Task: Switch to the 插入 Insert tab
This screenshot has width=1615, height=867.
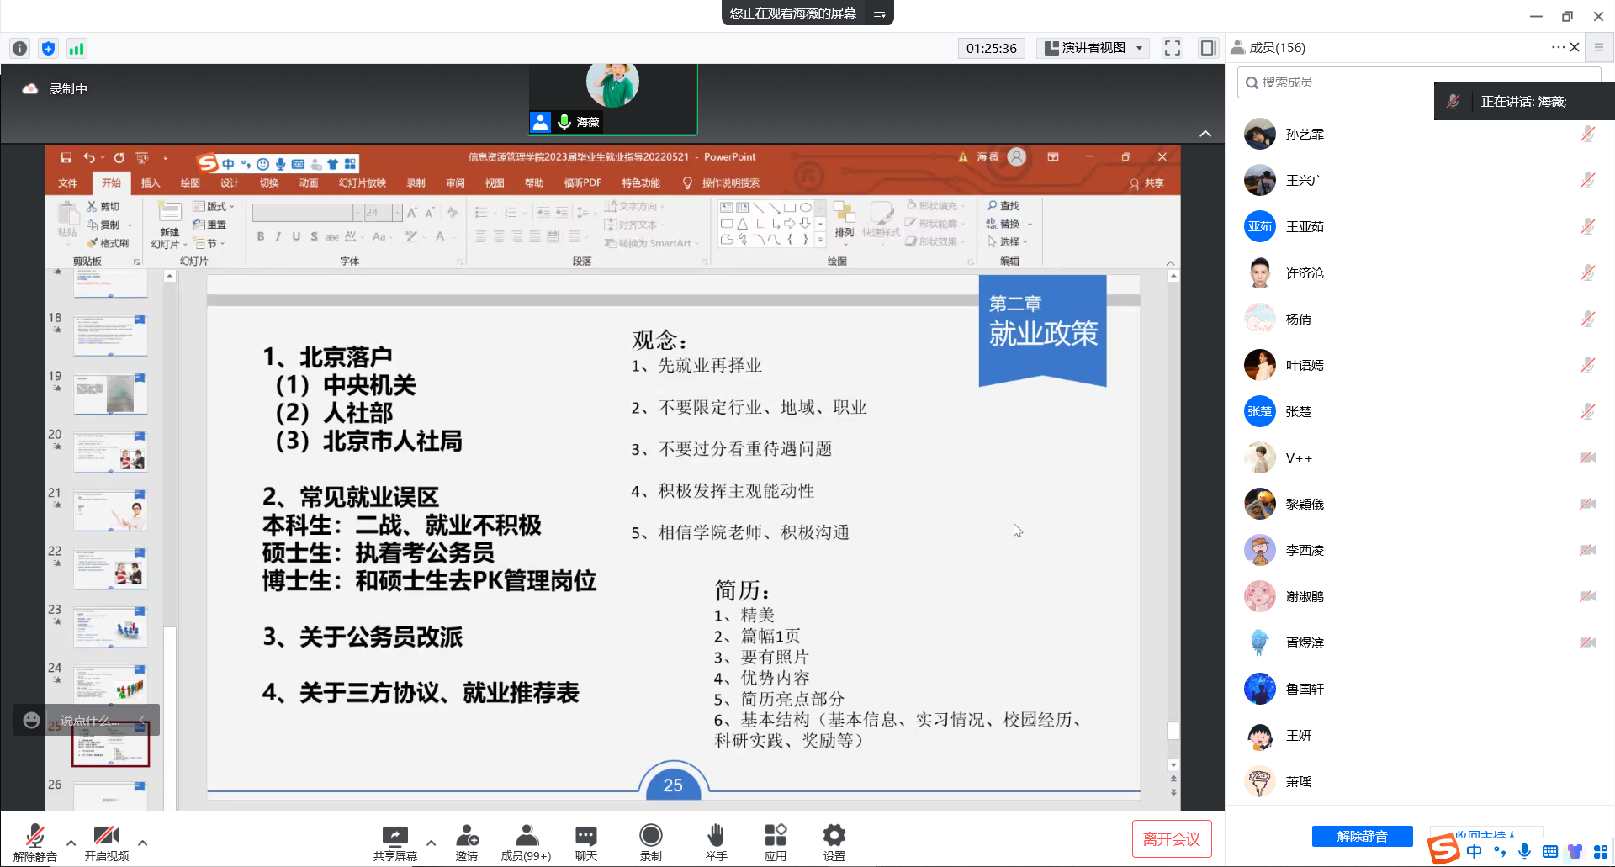Action: click(150, 182)
